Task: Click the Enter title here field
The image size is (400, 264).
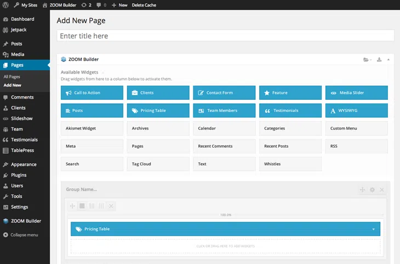Action: point(225,36)
